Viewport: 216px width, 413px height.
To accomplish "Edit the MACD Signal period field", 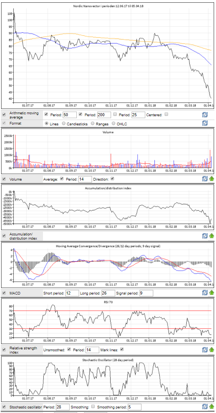I will tap(146, 293).
